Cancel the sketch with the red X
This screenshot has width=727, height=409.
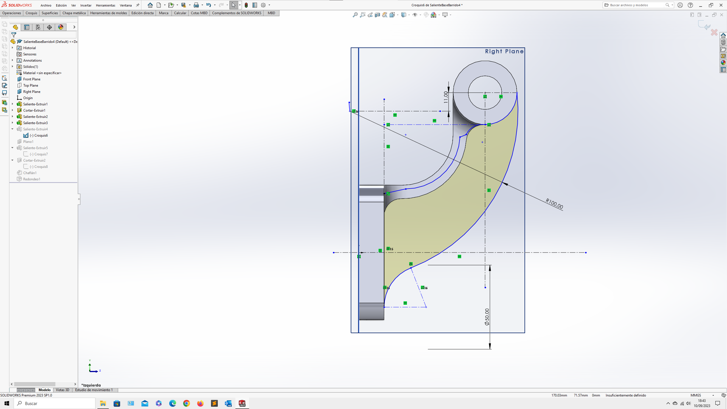coord(714,32)
